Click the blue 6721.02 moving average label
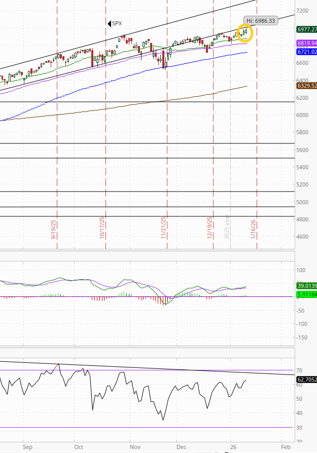The height and width of the screenshot is (453, 317). 306,52
